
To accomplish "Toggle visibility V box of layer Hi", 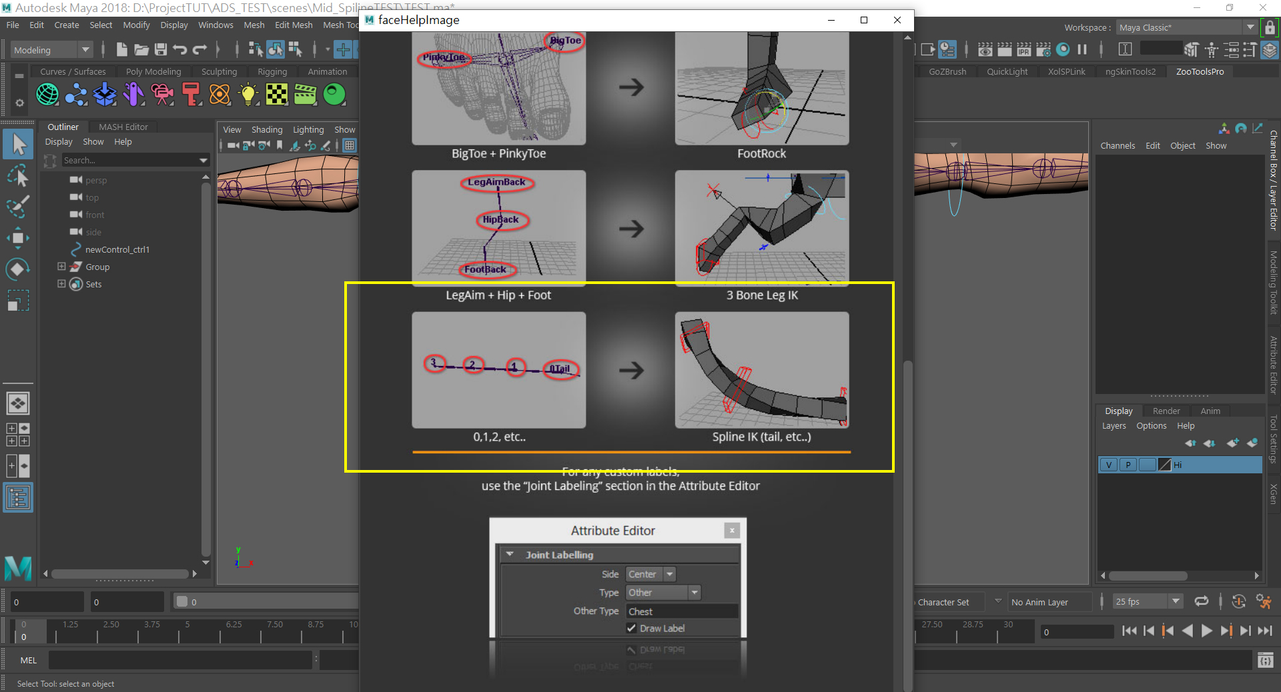I will point(1109,465).
